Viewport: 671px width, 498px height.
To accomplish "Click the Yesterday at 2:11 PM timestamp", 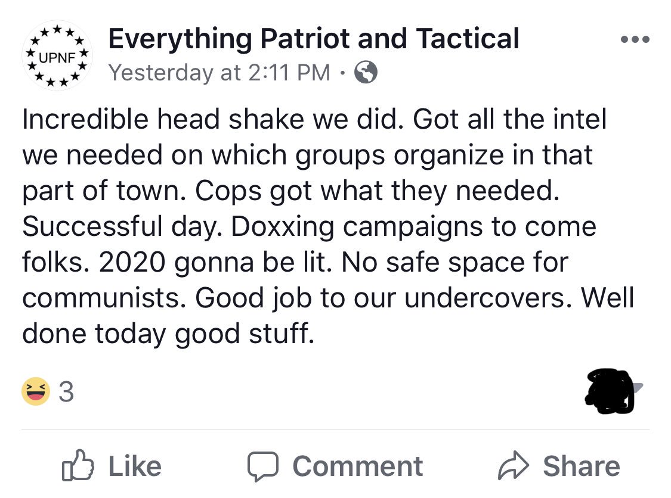I will tap(219, 73).
